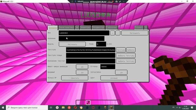Open the taskbar clock and date
The width and height of the screenshot is (196, 110).
[x=185, y=108]
